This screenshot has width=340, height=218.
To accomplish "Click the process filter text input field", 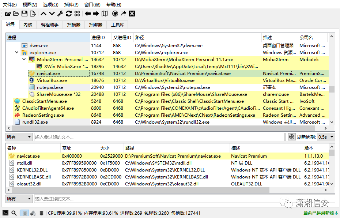I will coord(159,137).
